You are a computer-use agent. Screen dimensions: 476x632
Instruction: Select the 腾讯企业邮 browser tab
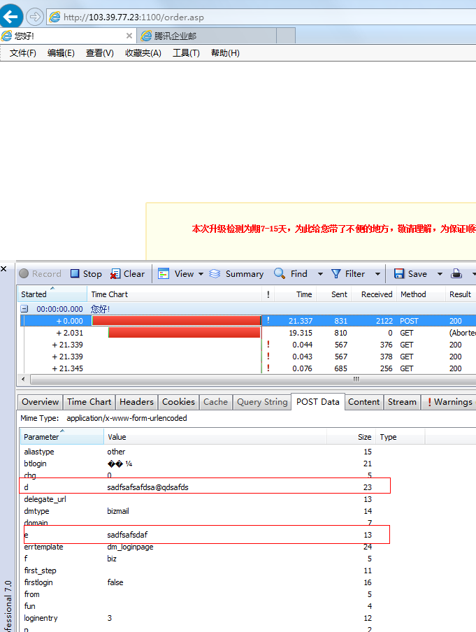tap(175, 36)
